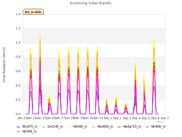Click the Feb 5 x-axis date label
182x137 pixels.
tap(146, 118)
